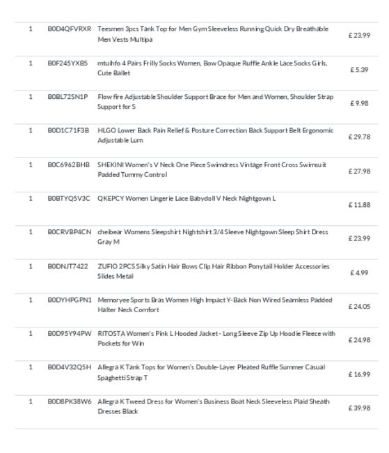389x453 pixels.
Task: Click the £5.39 price value
Action: (359, 70)
